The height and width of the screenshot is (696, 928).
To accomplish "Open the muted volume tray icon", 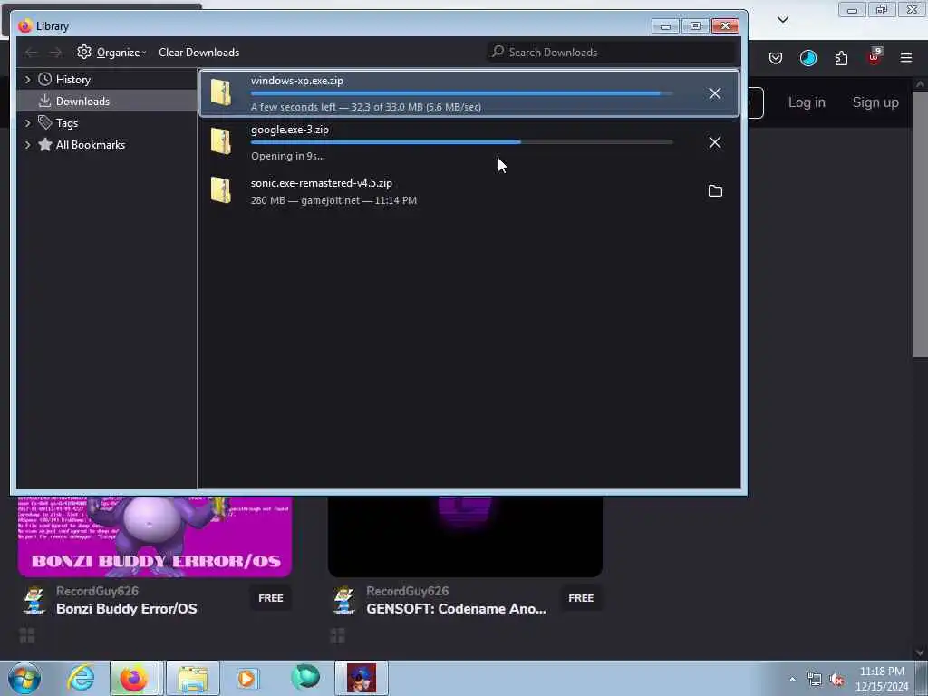I will pos(836,679).
